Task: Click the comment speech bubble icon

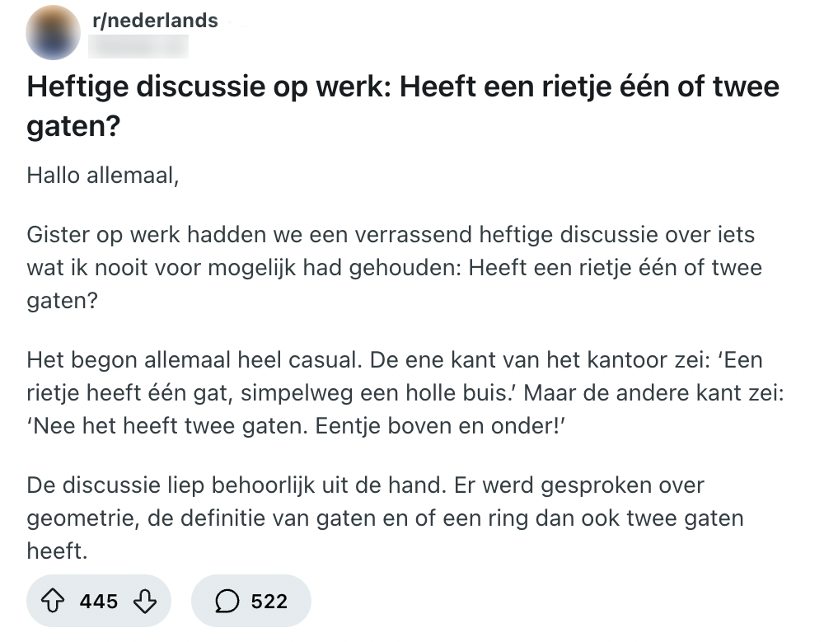Action: [227, 601]
